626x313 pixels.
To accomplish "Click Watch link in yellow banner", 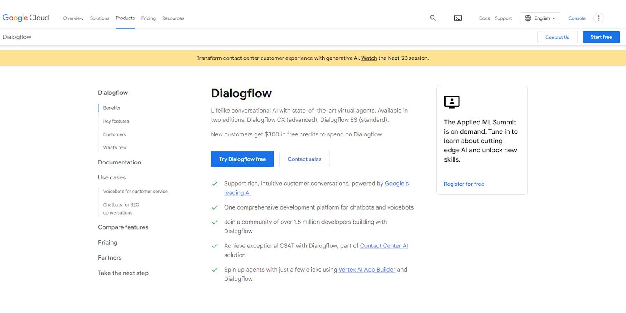I will pyautogui.click(x=369, y=58).
